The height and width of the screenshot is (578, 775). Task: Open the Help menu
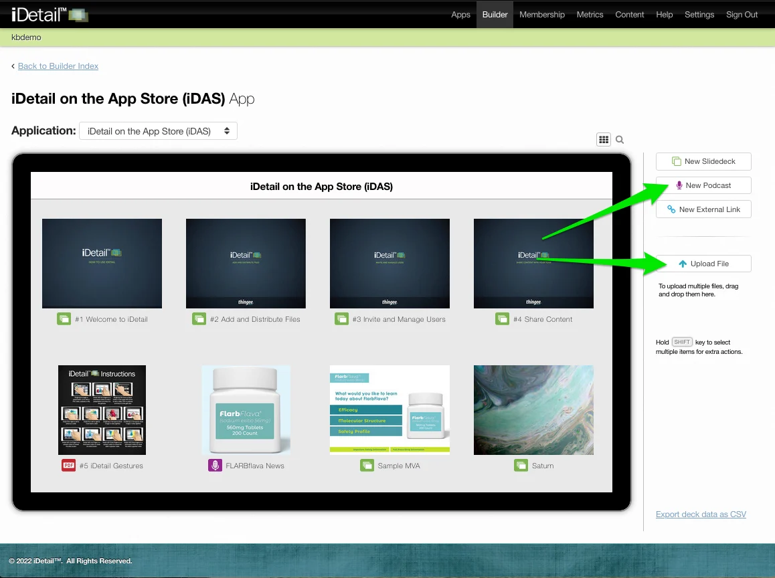(665, 14)
